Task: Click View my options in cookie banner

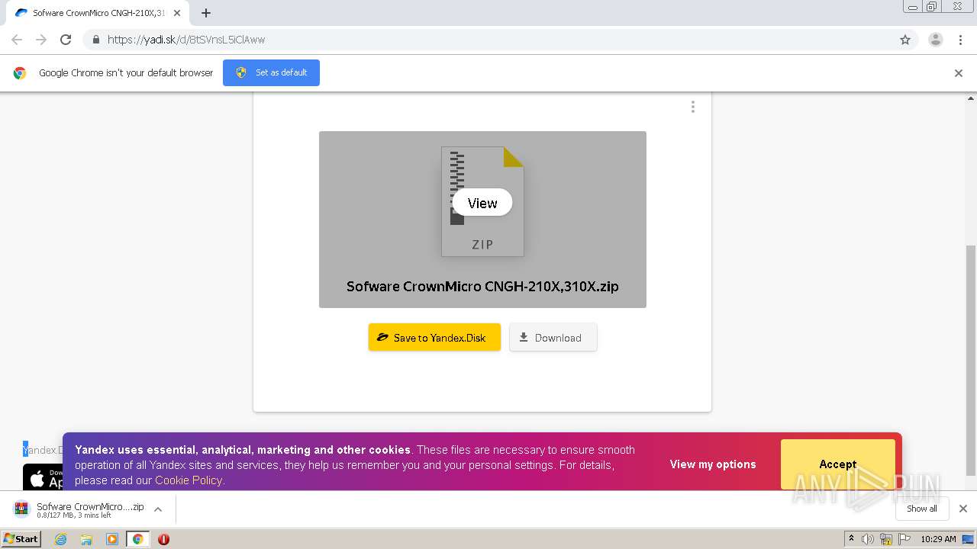Action: [x=713, y=464]
